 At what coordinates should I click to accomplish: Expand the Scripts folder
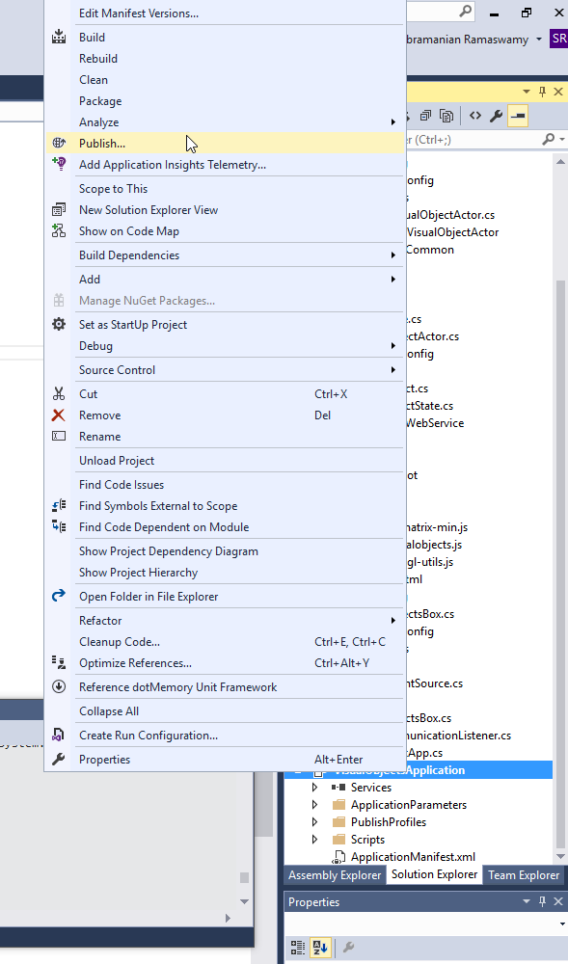tap(313, 839)
